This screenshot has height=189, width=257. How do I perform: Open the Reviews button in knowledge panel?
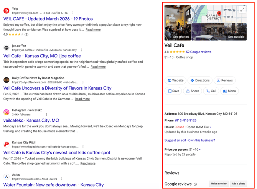tap(224, 80)
